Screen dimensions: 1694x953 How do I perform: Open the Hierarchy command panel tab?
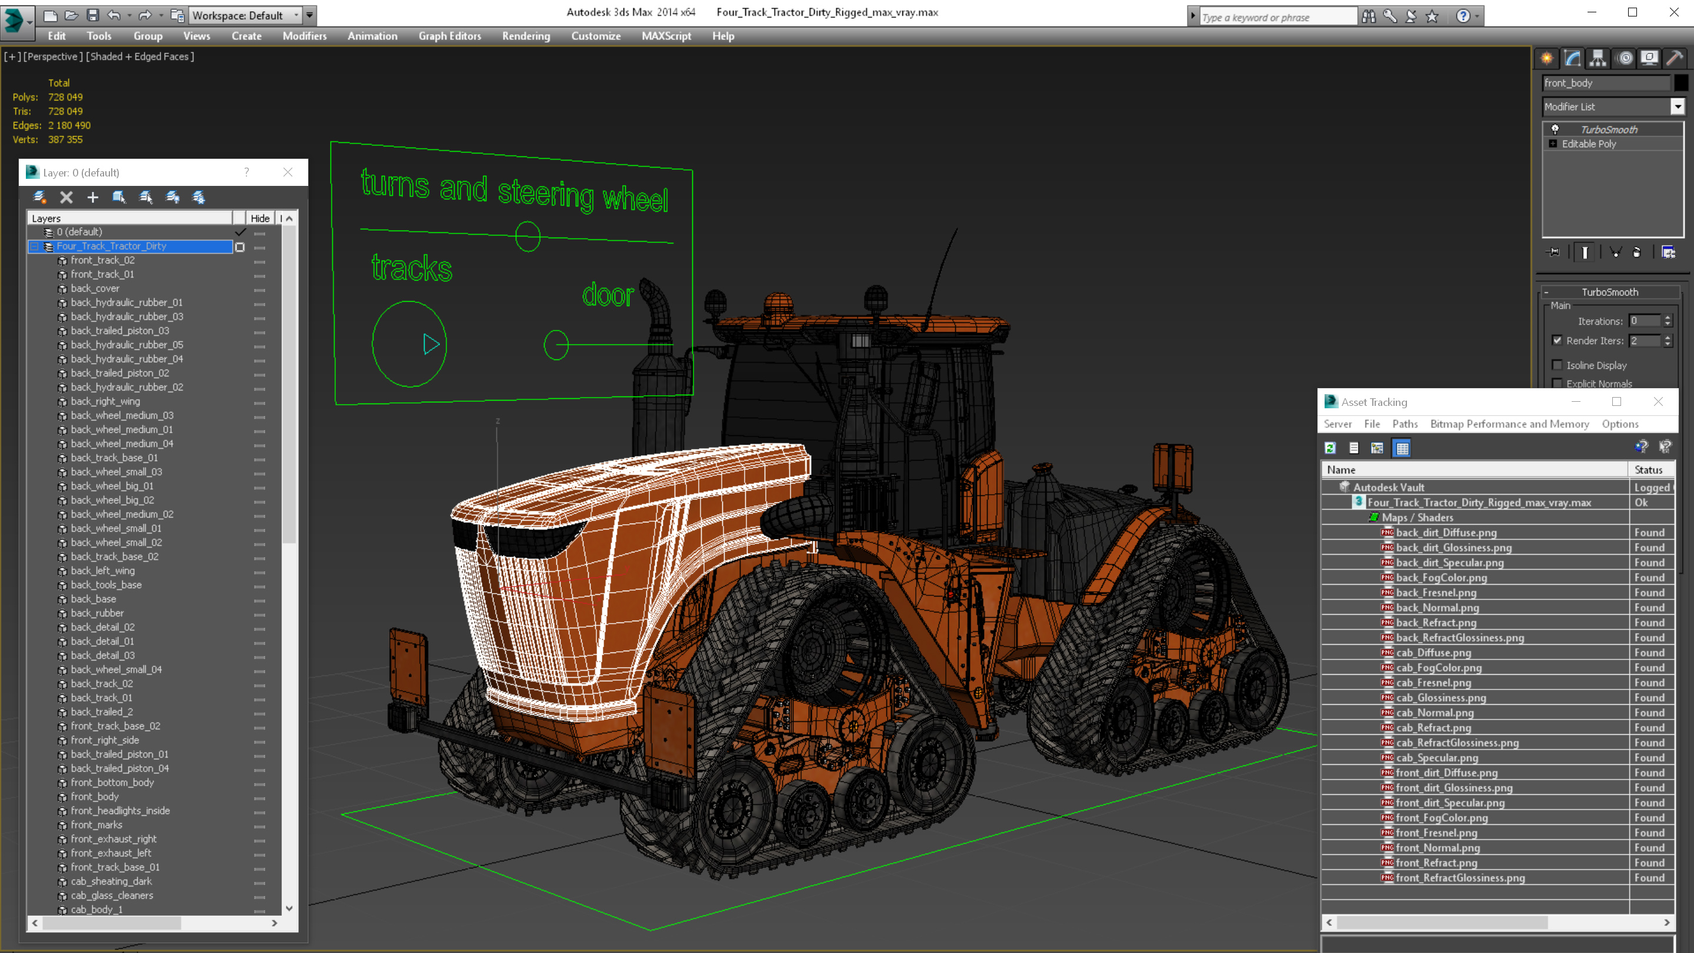(1598, 59)
